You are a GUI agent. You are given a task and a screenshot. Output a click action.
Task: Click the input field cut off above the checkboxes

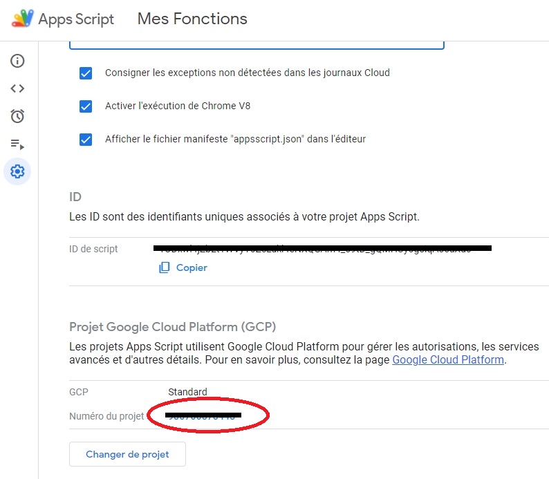click(257, 46)
